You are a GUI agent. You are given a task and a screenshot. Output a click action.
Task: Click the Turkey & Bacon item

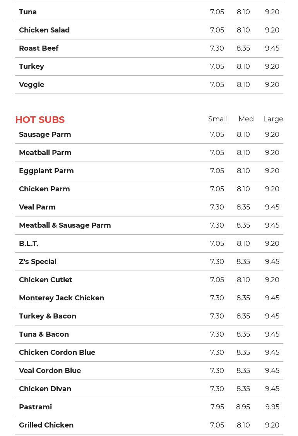(x=48, y=316)
